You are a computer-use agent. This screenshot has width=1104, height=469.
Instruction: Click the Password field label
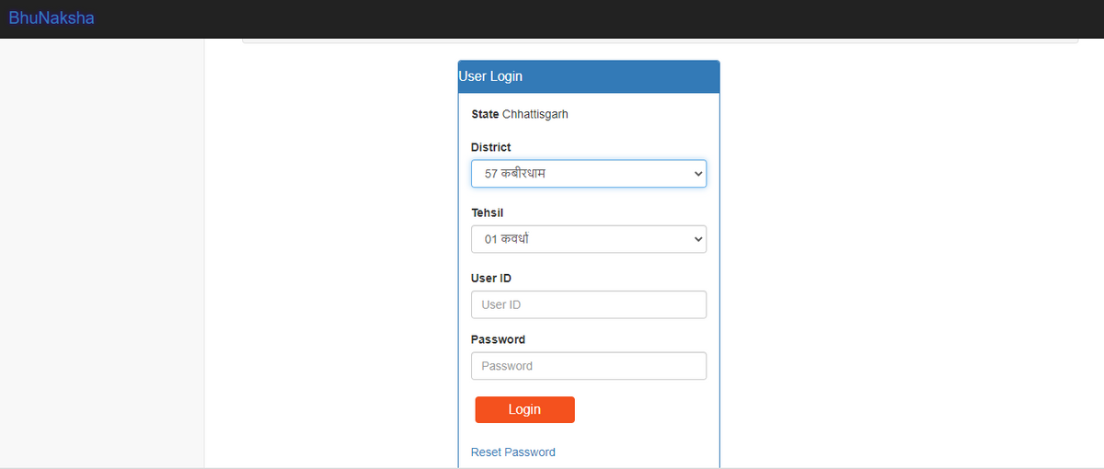498,339
